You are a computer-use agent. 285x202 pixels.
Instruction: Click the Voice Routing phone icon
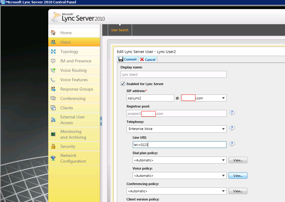coord(53,70)
